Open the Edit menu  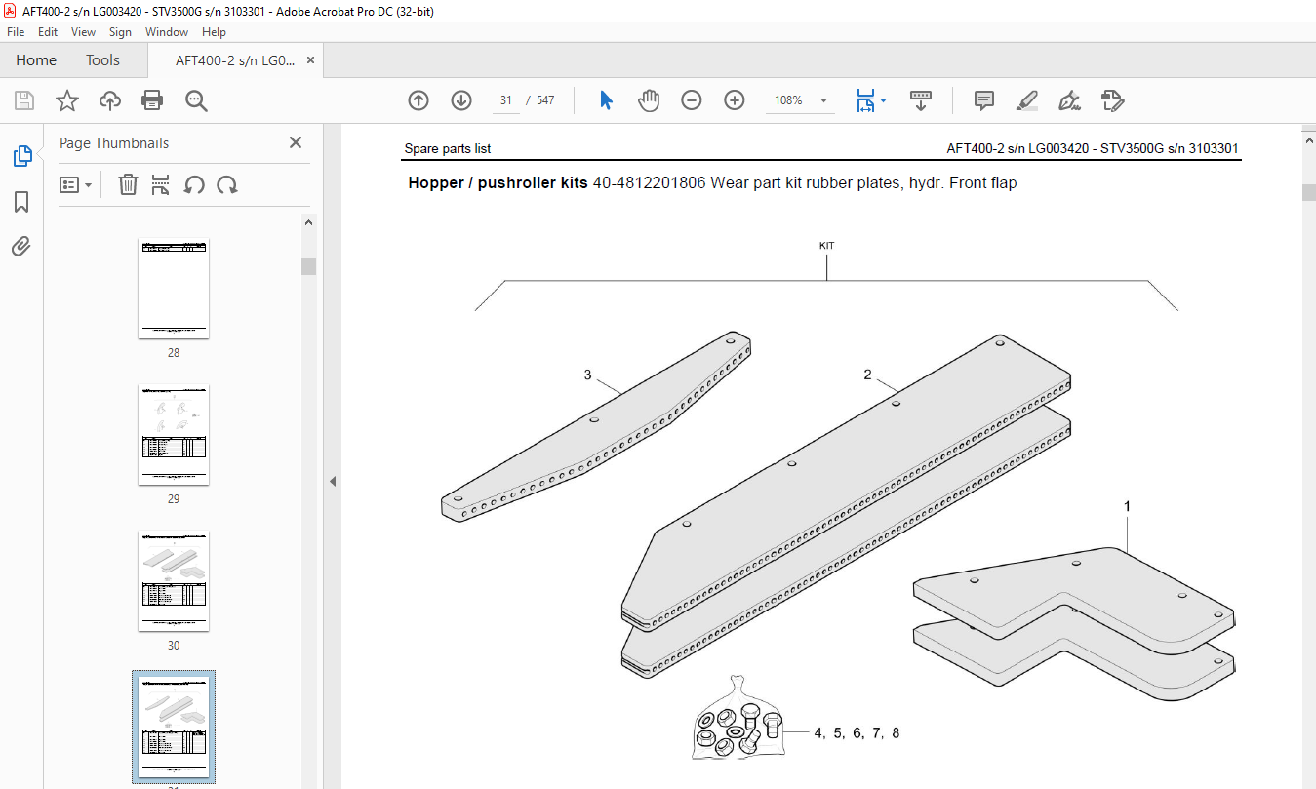coord(48,32)
